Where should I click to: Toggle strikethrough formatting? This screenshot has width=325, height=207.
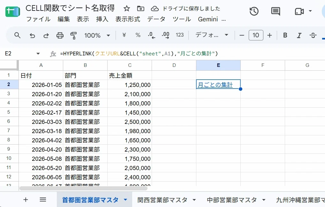click(313, 35)
